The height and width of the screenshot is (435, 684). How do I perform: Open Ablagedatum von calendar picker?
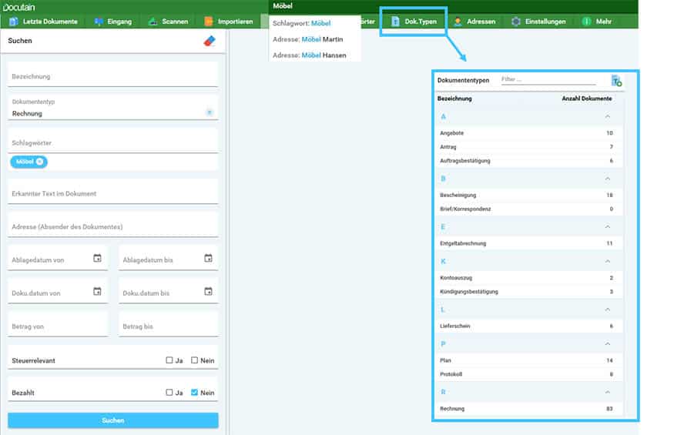[97, 259]
